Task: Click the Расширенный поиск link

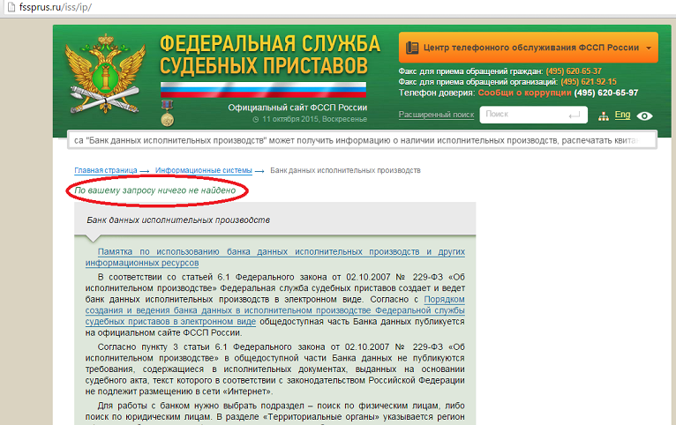Action: tap(436, 115)
